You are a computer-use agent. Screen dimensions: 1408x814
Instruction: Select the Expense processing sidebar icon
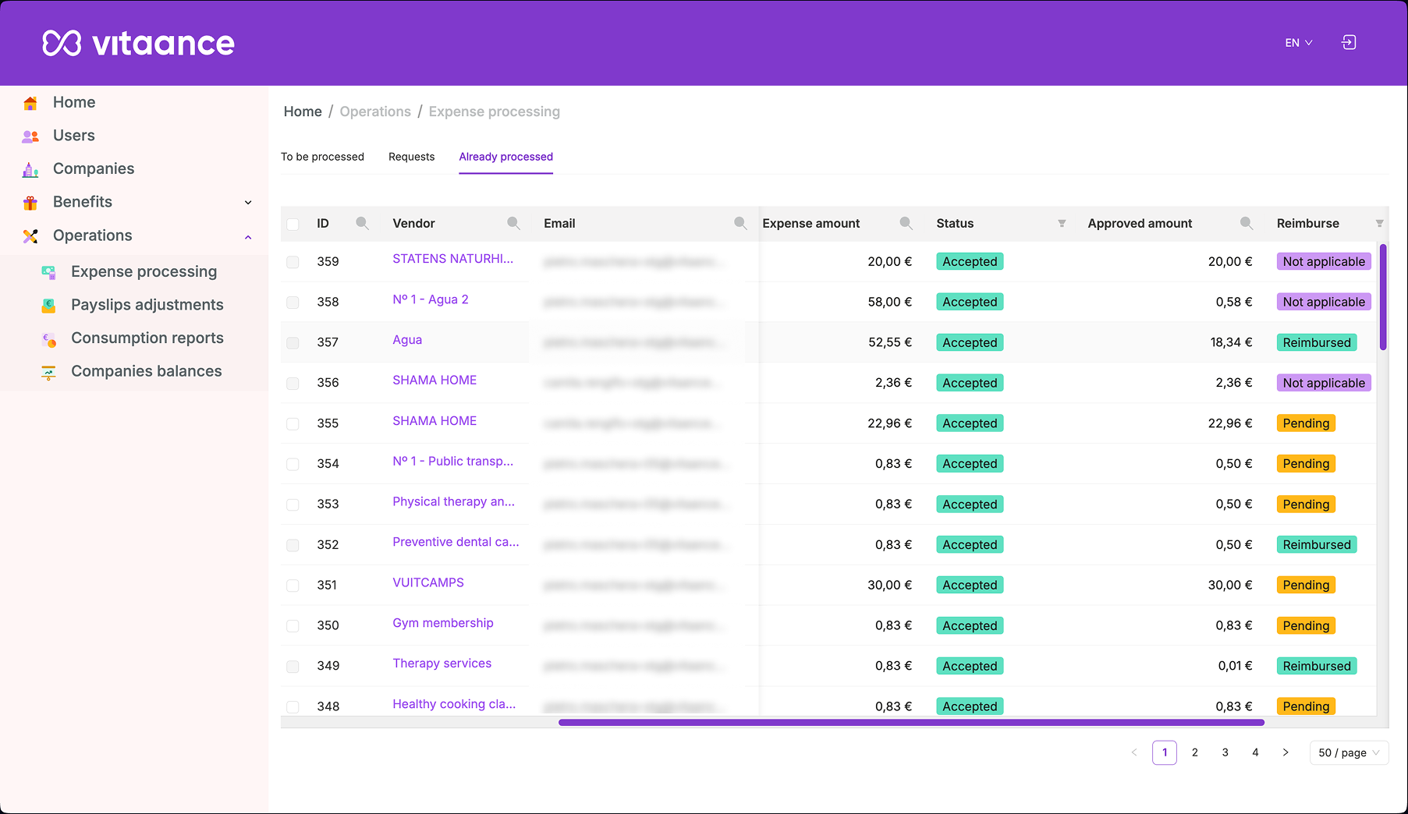click(48, 271)
